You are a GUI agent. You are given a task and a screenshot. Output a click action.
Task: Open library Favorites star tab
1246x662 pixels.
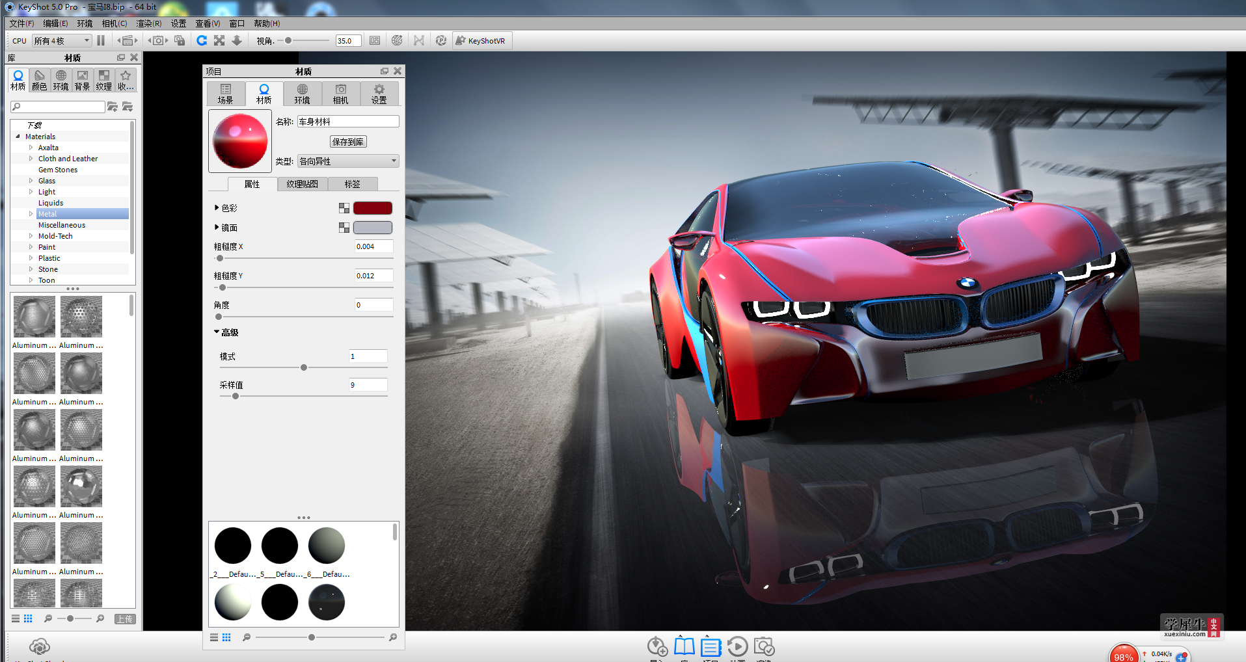(x=126, y=80)
